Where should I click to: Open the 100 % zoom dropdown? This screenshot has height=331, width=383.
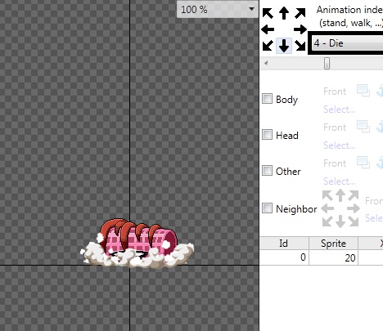click(x=218, y=10)
